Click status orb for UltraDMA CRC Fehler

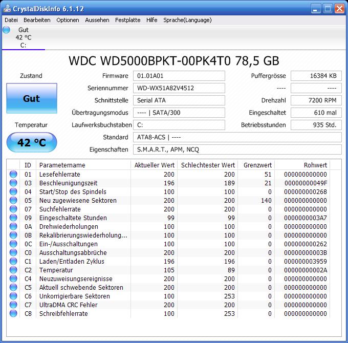[x=13, y=305]
